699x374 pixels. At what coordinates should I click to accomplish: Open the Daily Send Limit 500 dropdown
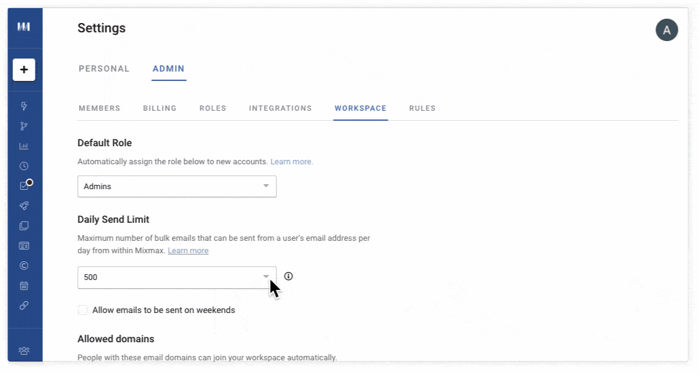point(177,278)
